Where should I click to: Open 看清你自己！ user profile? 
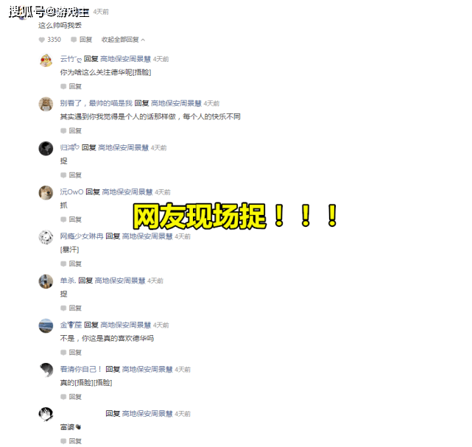point(81,369)
